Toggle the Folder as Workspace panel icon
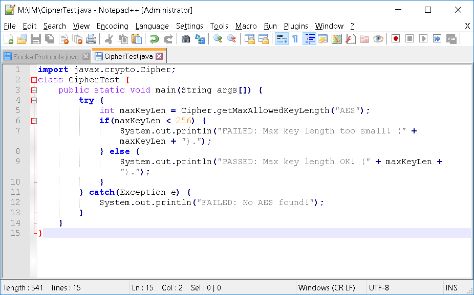The width and height of the screenshot is (474, 295). pos(364,39)
